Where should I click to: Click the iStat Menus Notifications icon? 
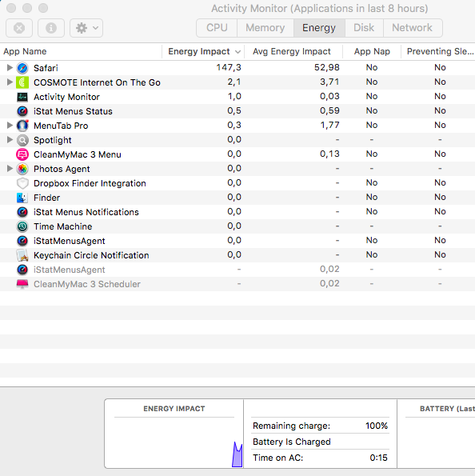tap(22, 212)
